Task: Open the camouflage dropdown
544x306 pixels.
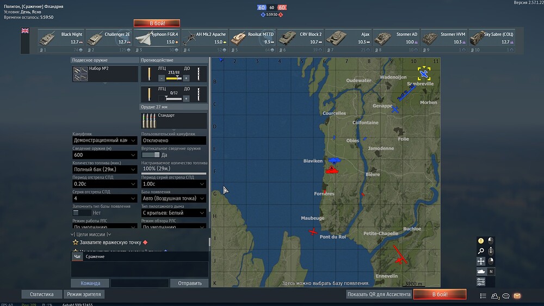Action: point(104,140)
